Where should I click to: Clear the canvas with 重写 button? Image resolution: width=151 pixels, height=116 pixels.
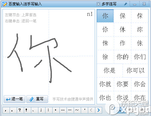[37, 99]
